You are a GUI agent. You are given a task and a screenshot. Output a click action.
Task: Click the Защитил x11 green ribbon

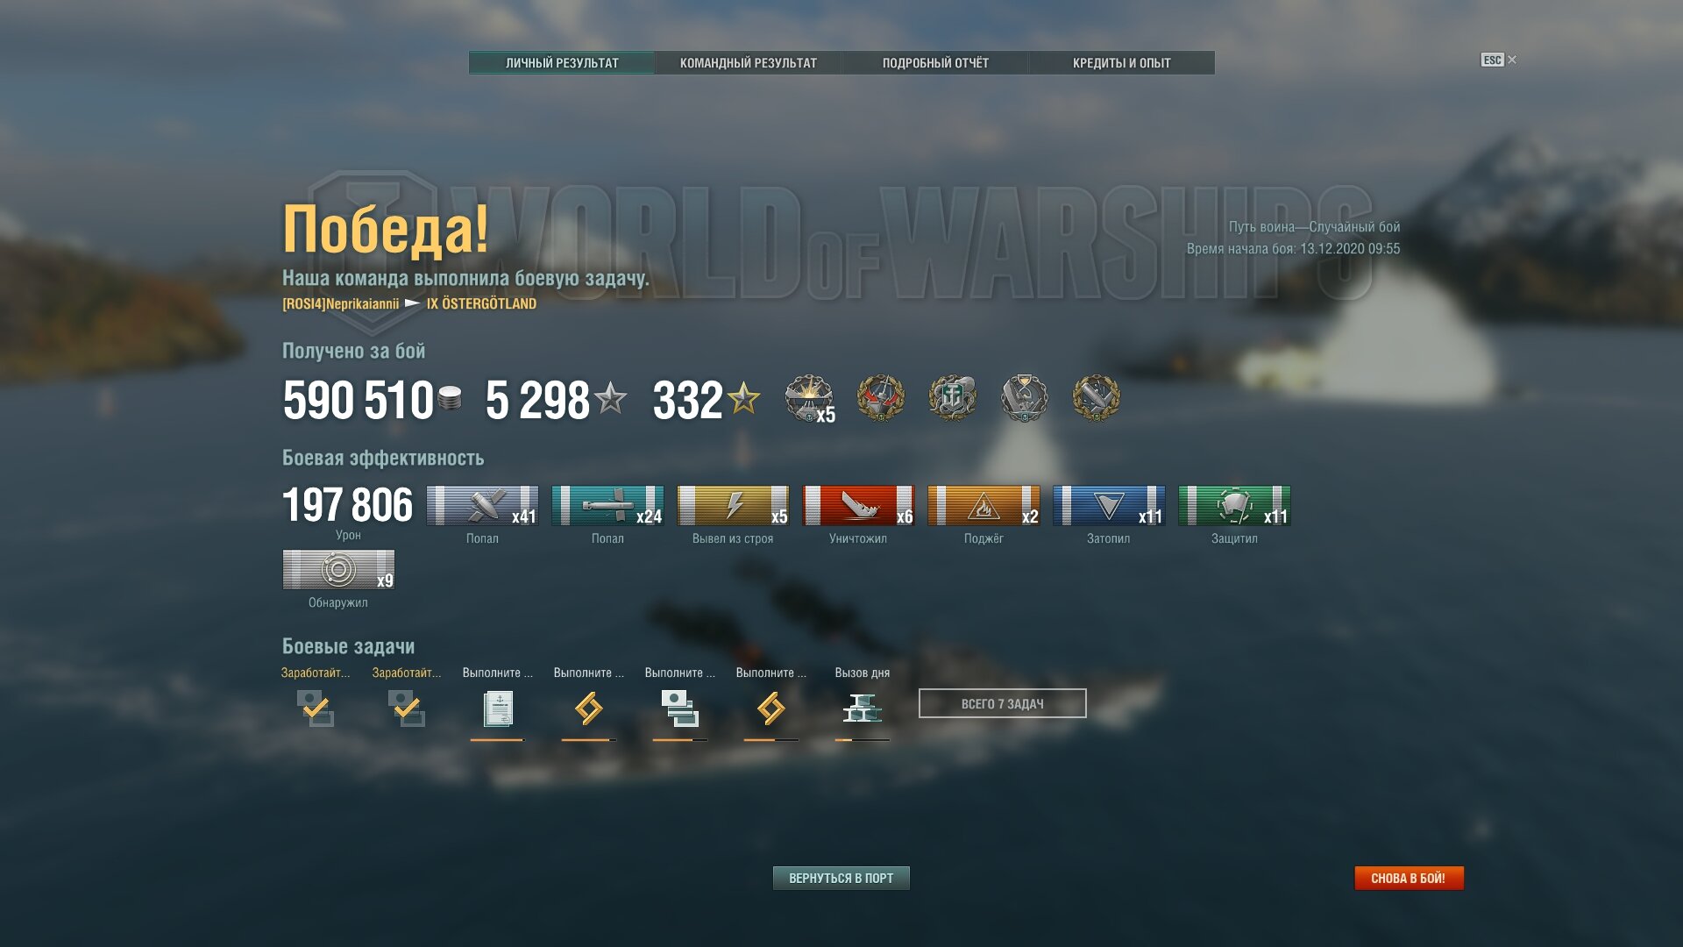pos(1234,506)
